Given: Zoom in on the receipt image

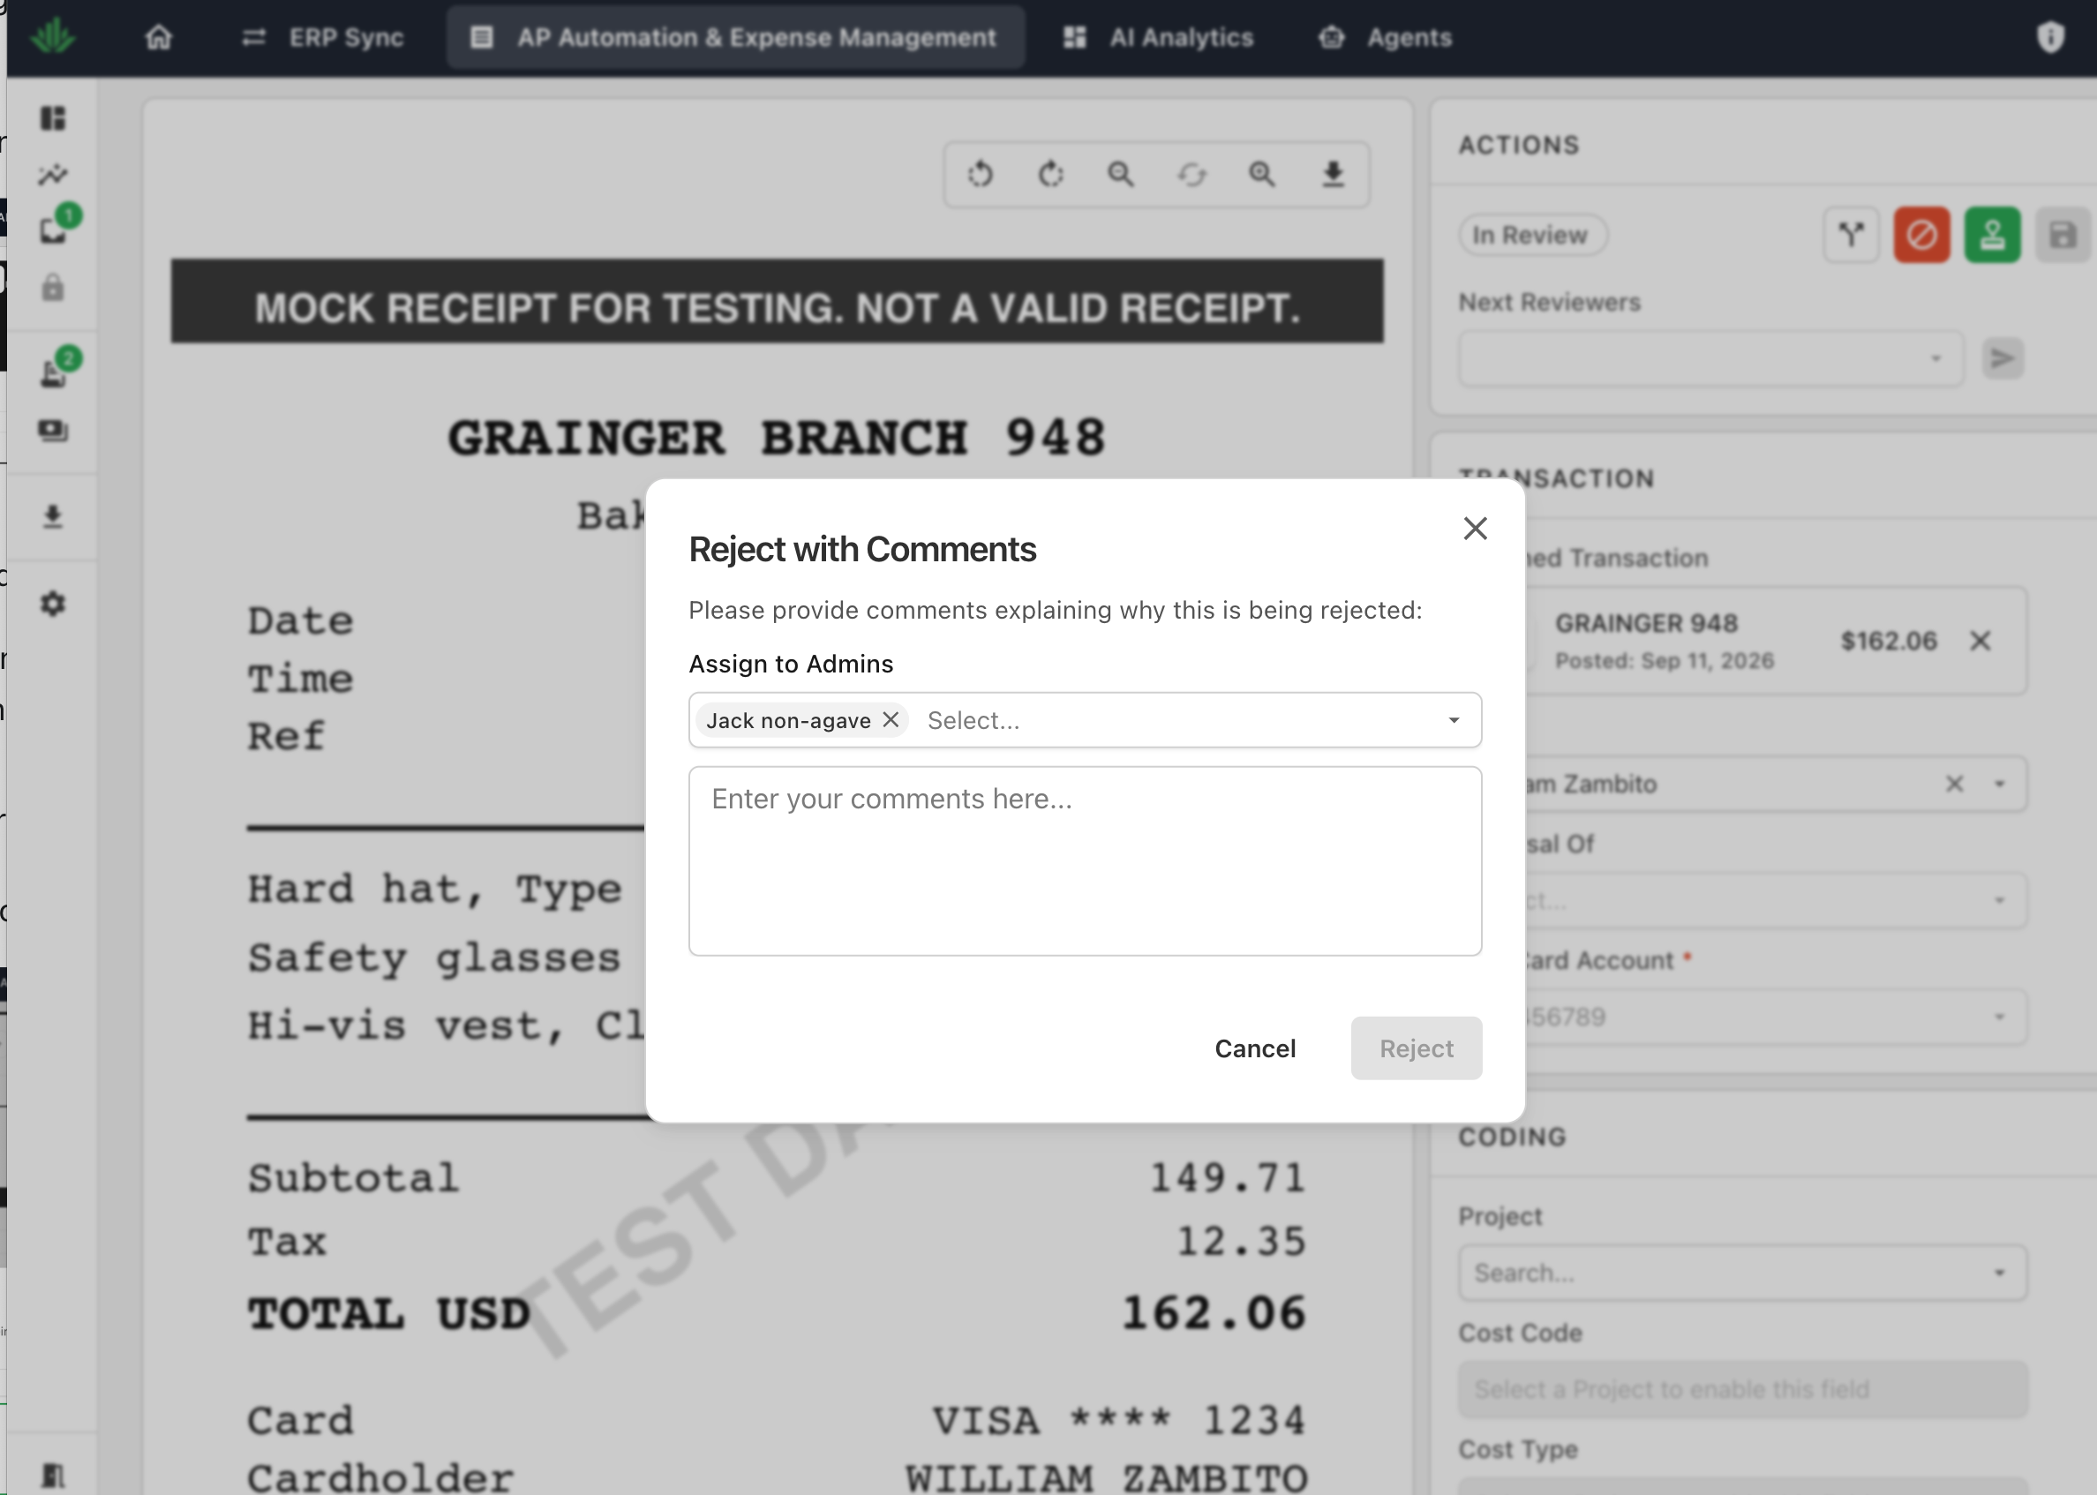Looking at the screenshot, I should tap(1262, 174).
